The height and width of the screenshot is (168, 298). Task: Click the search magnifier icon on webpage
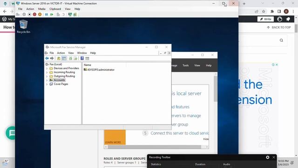[x=281, y=40]
